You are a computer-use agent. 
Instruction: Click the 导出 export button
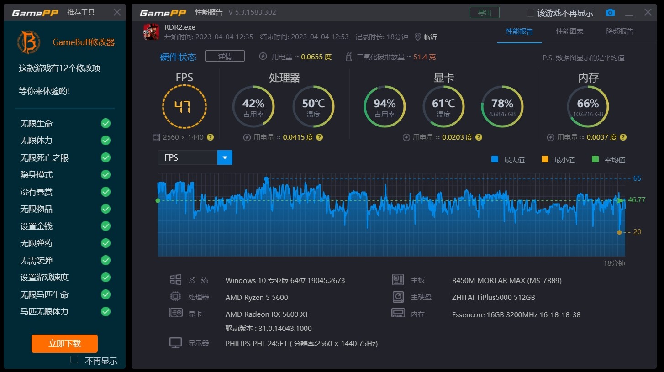(x=485, y=12)
